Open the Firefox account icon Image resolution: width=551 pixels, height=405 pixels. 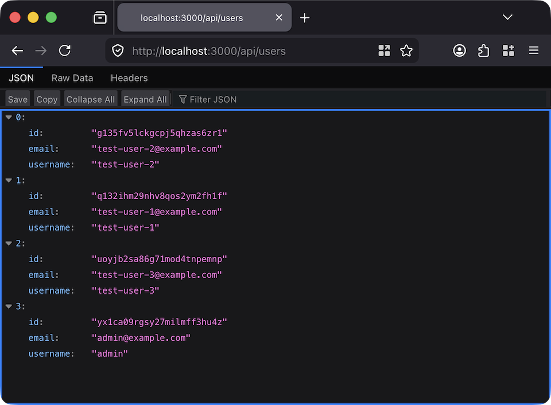pos(459,50)
